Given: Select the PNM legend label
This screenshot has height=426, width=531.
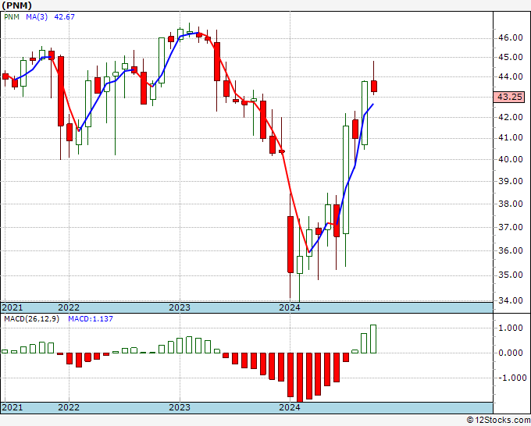Looking at the screenshot, I should point(12,16).
